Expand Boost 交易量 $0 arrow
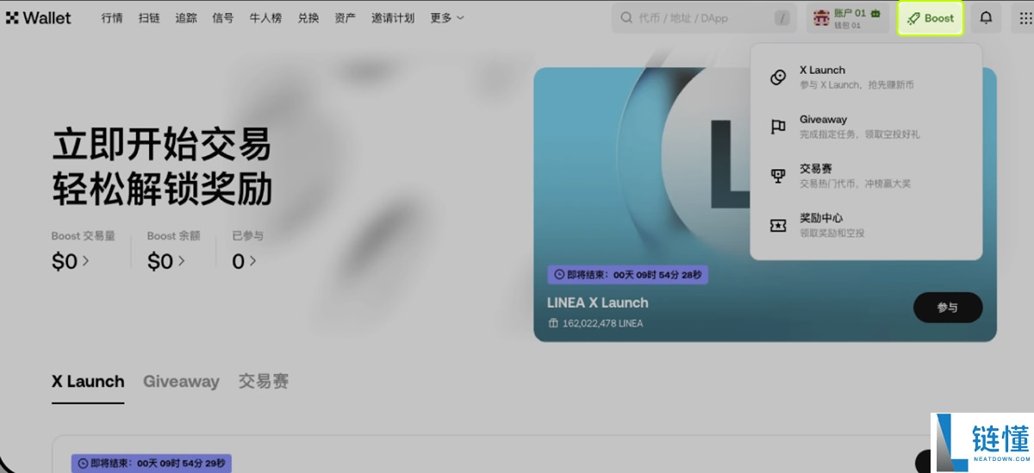This screenshot has height=473, width=1034. tap(85, 261)
